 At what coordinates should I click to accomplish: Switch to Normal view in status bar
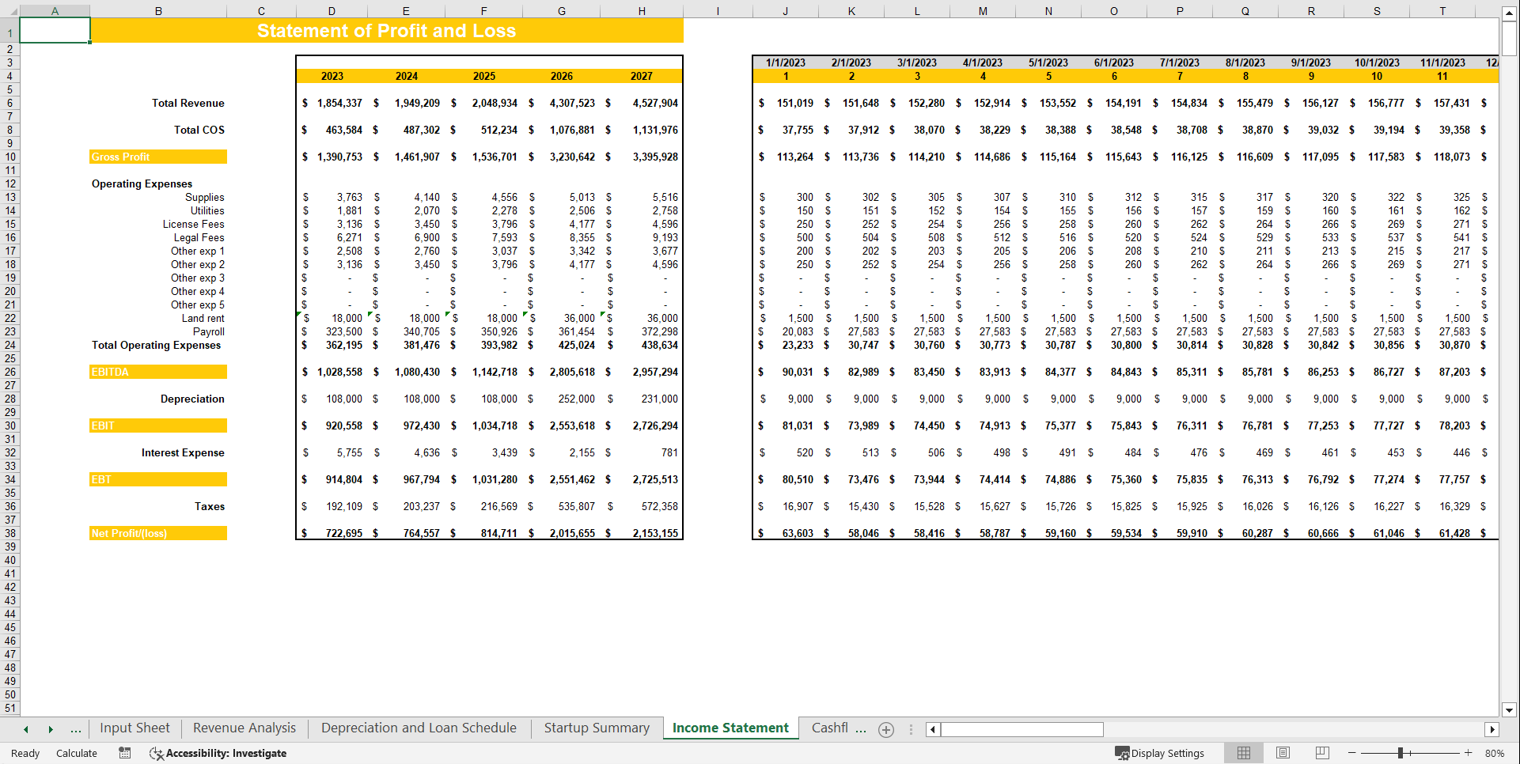[x=1243, y=753]
